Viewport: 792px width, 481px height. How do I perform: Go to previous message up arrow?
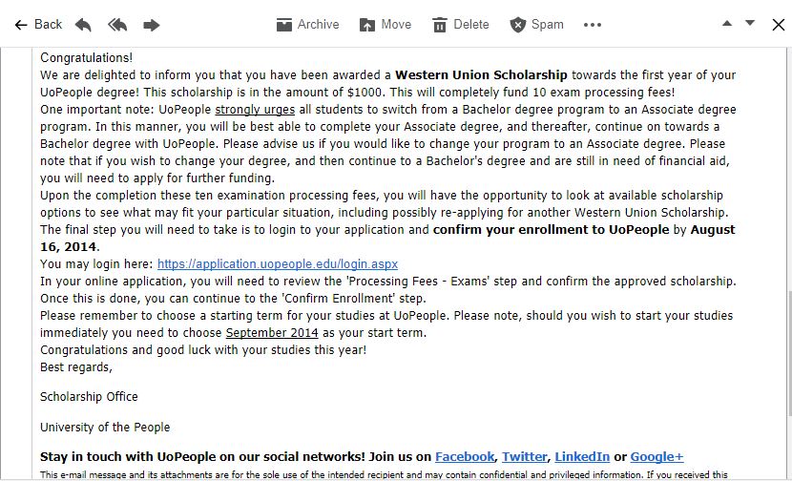tap(727, 23)
